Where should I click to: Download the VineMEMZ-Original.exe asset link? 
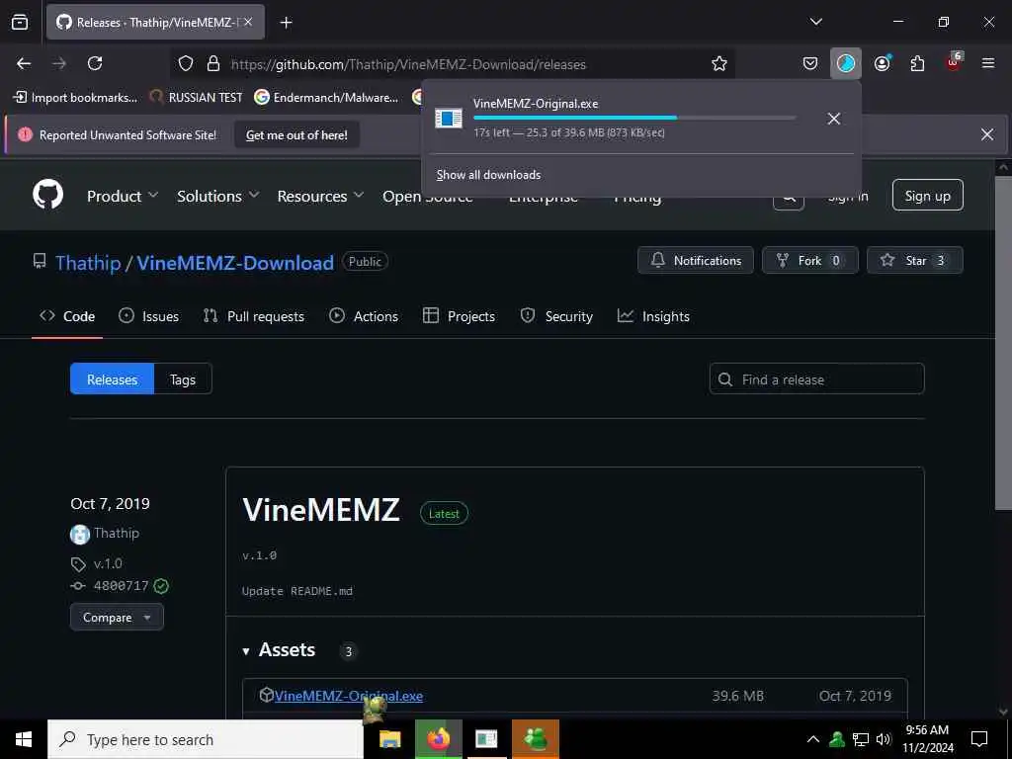point(349,696)
